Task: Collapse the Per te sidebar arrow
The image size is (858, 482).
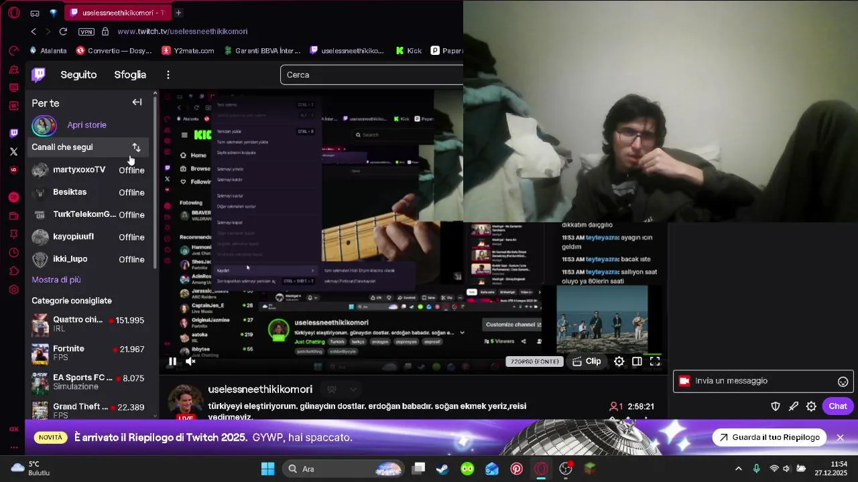Action: click(x=137, y=102)
